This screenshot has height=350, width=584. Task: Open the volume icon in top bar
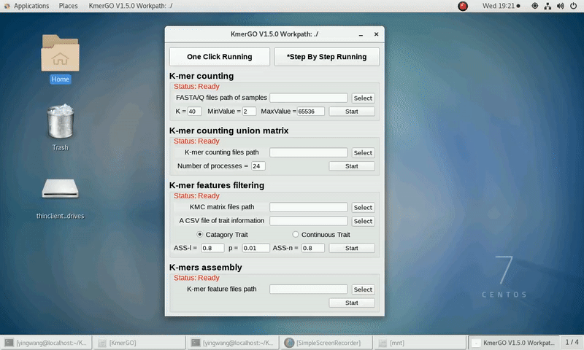[560, 6]
